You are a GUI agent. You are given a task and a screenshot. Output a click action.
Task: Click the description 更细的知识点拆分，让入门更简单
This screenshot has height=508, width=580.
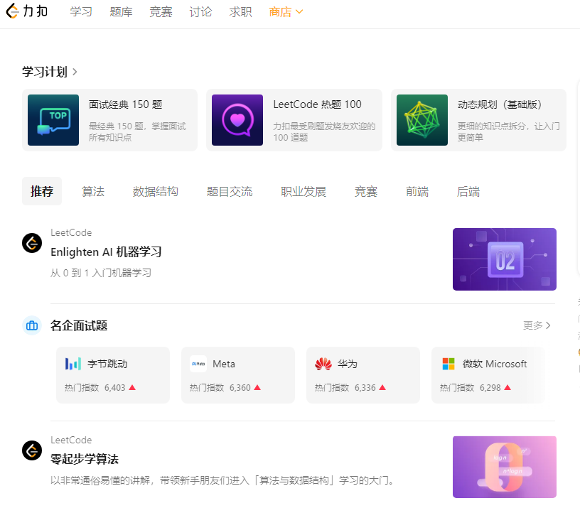[x=509, y=131]
